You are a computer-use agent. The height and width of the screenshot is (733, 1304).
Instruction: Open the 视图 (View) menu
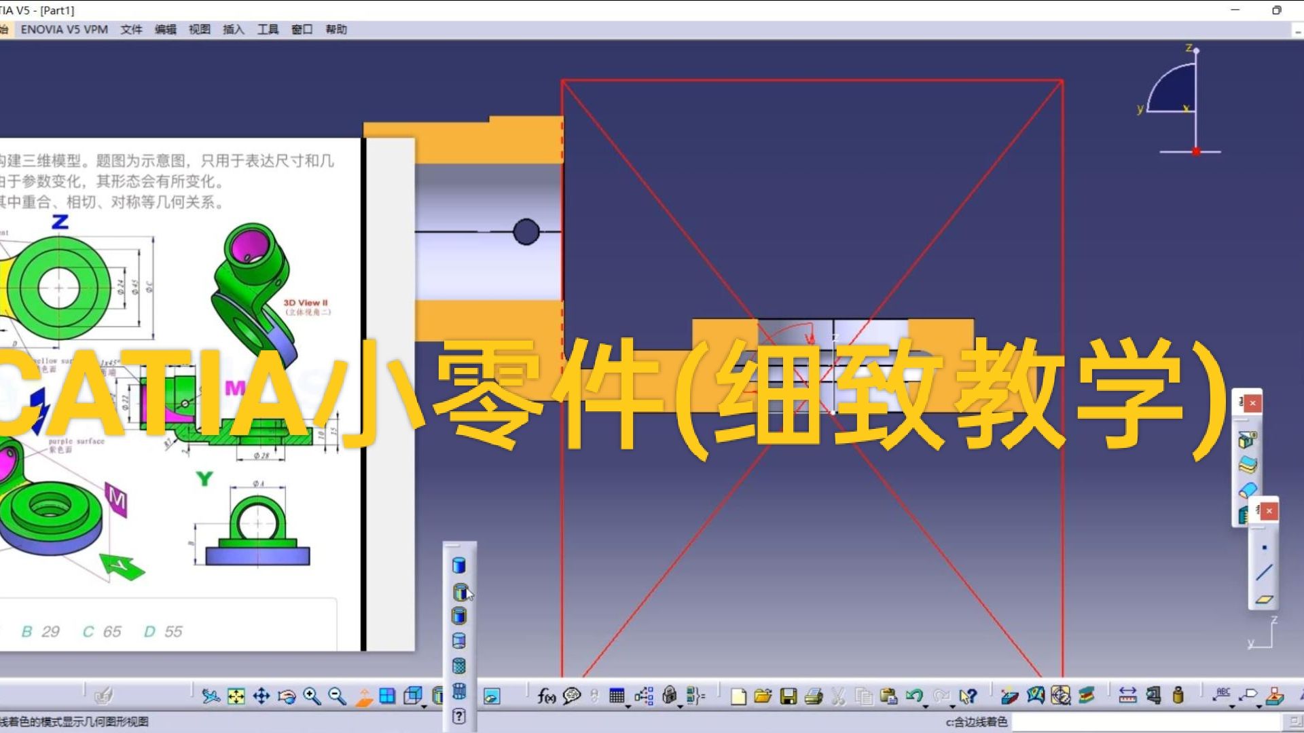tap(199, 29)
